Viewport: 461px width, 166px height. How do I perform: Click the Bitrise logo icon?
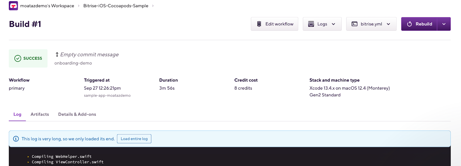tap(13, 6)
